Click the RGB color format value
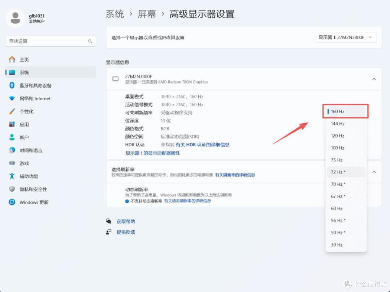Screen dimensions: 390x292 [x=165, y=129]
